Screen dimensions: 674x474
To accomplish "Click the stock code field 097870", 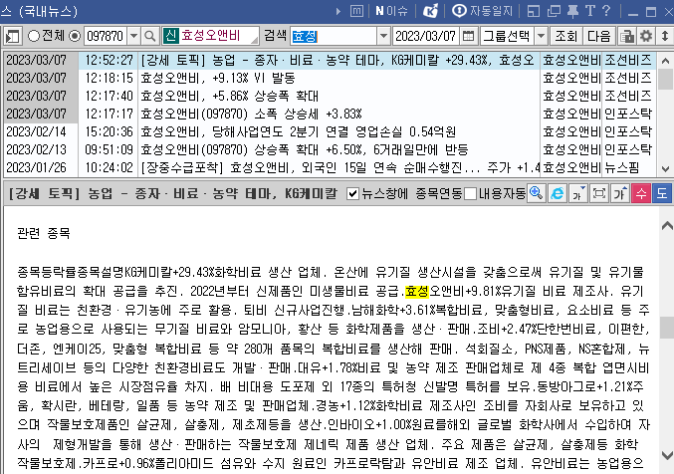I will coord(106,36).
